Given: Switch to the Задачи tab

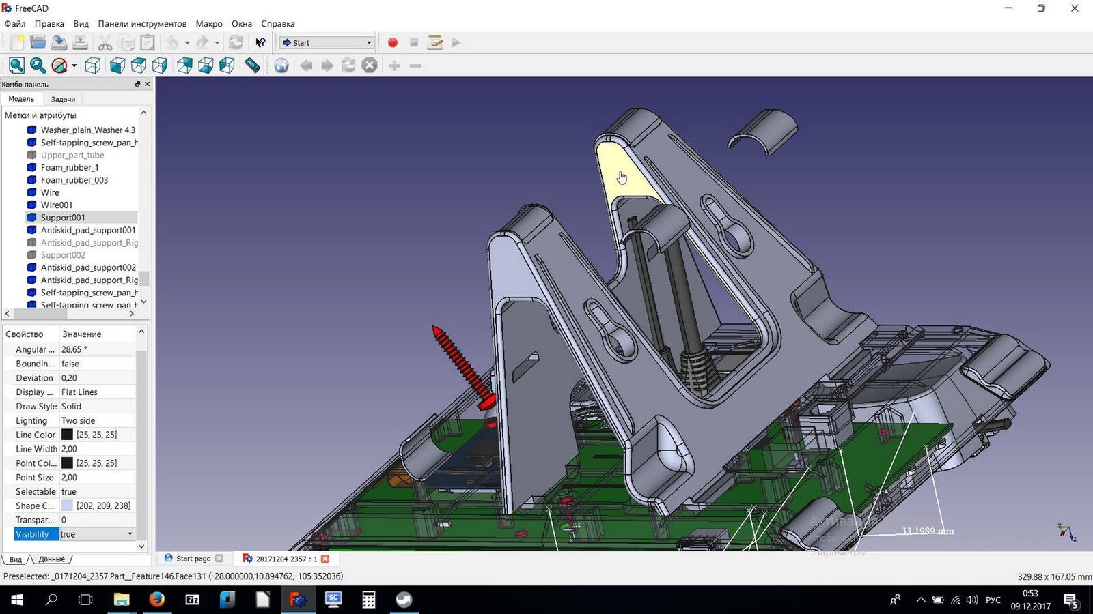Looking at the screenshot, I should (x=63, y=99).
